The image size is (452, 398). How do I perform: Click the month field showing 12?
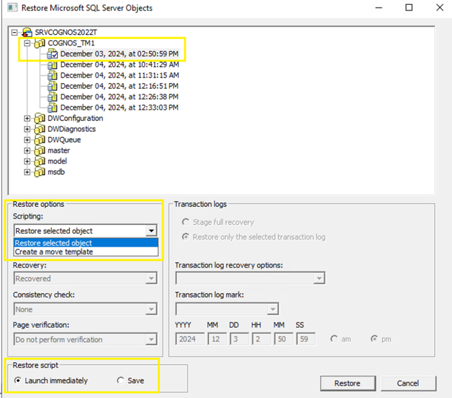217,339
